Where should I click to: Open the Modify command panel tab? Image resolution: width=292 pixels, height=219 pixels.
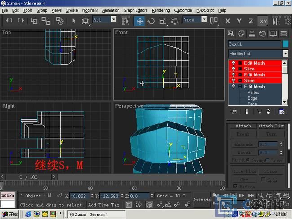pos(241,34)
